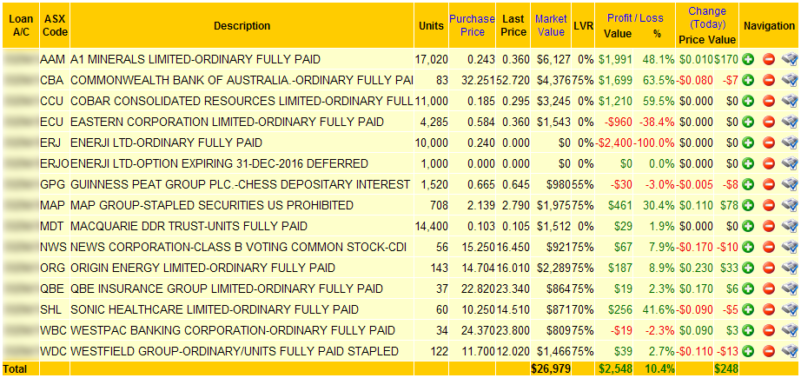This screenshot has width=801, height=378.
Task: Sort by the Purchase Price header link
Action: (x=472, y=25)
